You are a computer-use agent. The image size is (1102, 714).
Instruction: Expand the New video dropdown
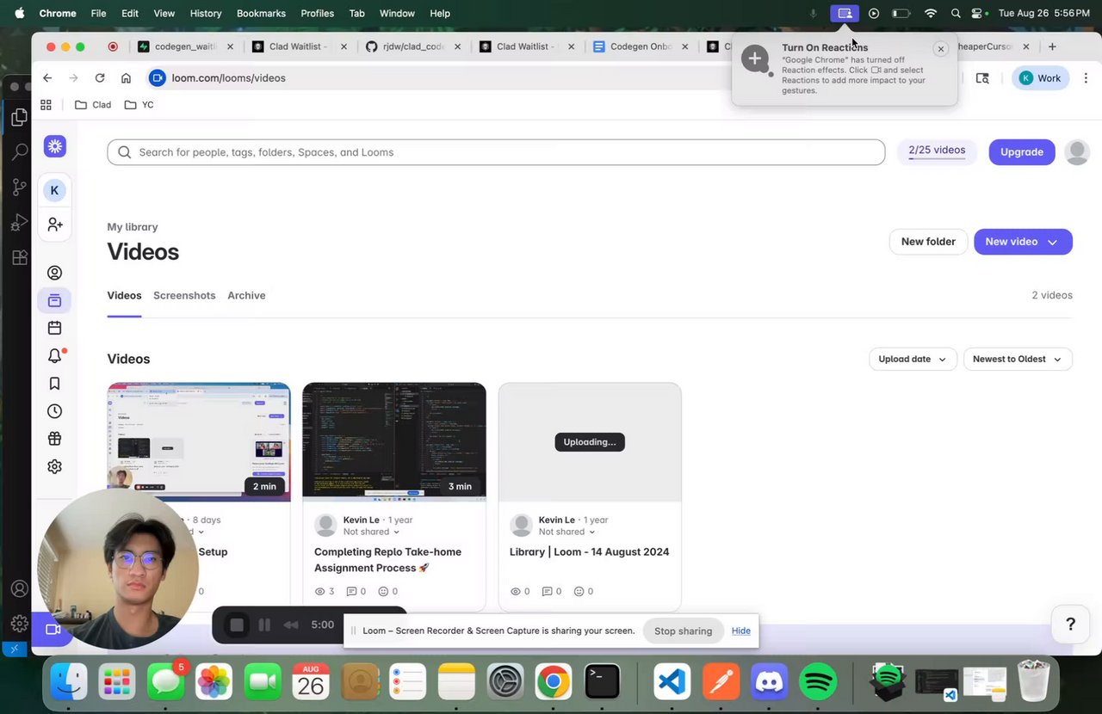[x=1052, y=242]
